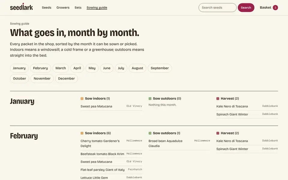Click 'Sow outdoors (0)' heading in January
This screenshot has width=288, height=180.
click(x=167, y=99)
